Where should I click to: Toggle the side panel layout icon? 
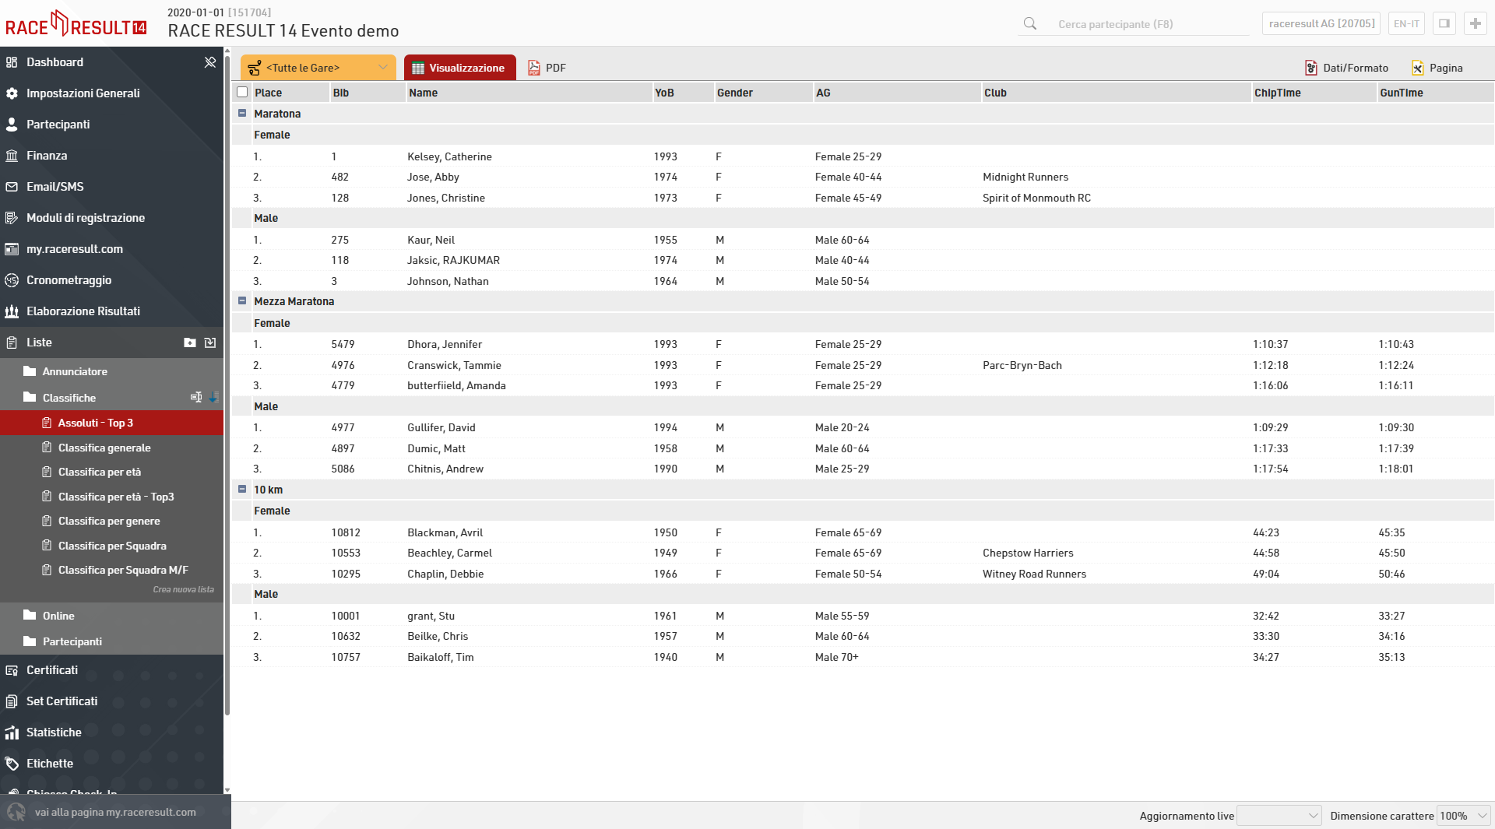1444,23
